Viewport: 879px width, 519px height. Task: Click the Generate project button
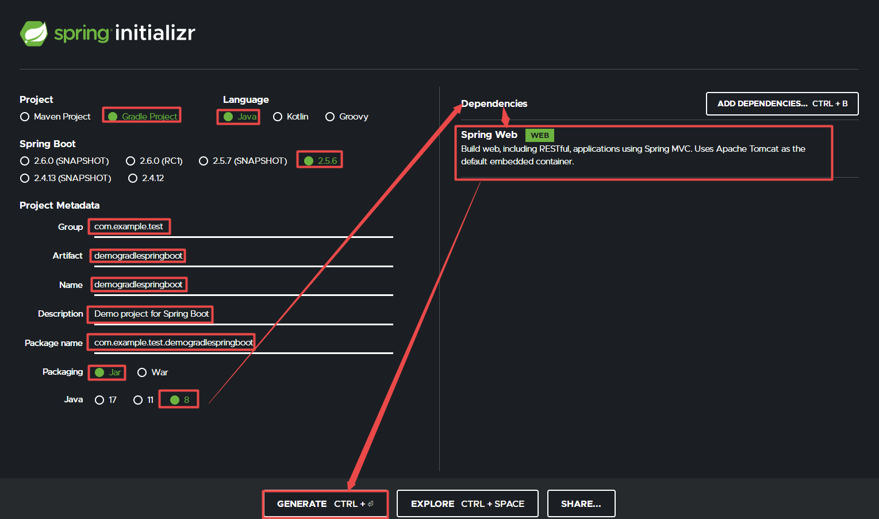(x=325, y=504)
